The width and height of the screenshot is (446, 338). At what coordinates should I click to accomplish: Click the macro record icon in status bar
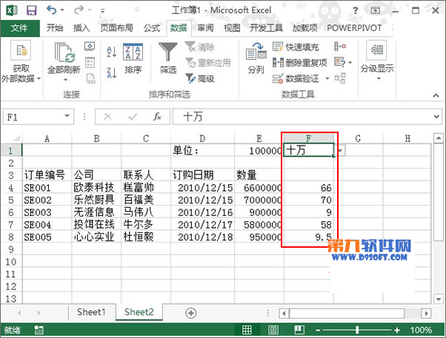[x=39, y=330]
